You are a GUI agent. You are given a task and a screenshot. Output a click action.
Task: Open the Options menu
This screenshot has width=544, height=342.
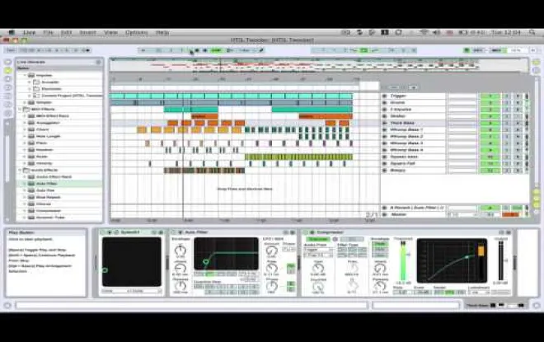tap(136, 33)
